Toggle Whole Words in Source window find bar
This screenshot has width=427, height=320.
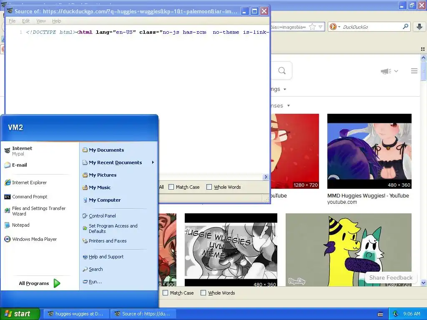[x=224, y=187]
